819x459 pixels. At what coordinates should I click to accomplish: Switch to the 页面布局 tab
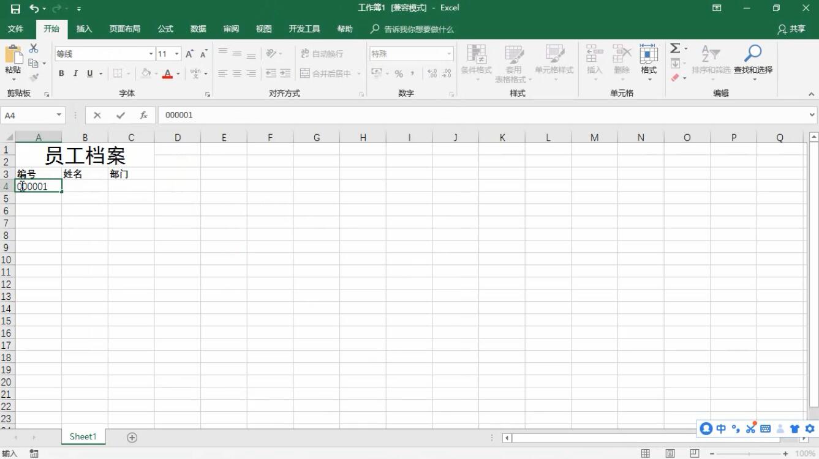(x=125, y=29)
